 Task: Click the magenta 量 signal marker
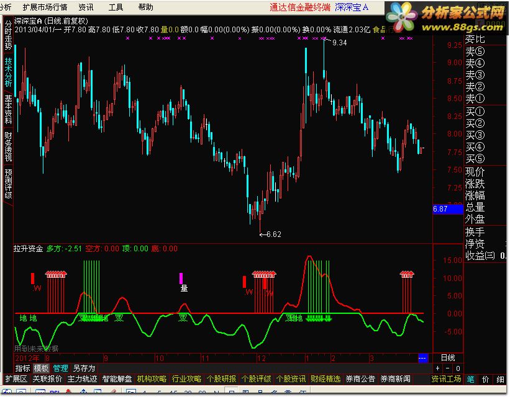pyautogui.click(x=184, y=288)
